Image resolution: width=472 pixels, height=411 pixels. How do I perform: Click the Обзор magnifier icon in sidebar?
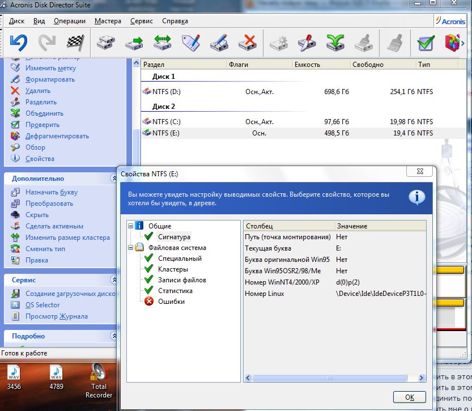coord(15,147)
